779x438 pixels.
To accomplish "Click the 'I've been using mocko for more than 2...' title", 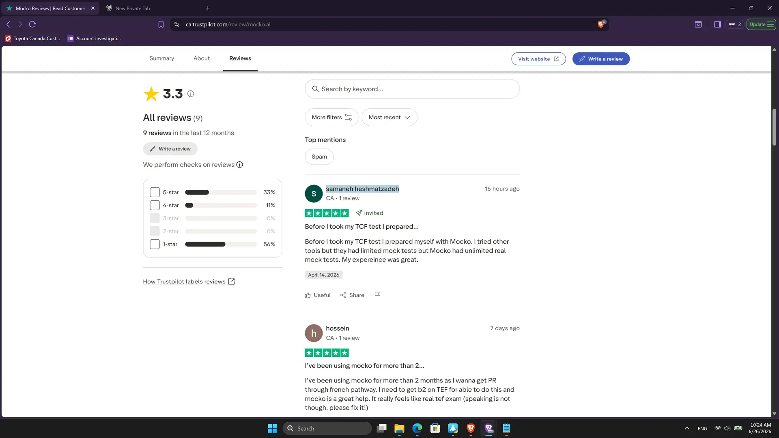I will click(x=364, y=366).
